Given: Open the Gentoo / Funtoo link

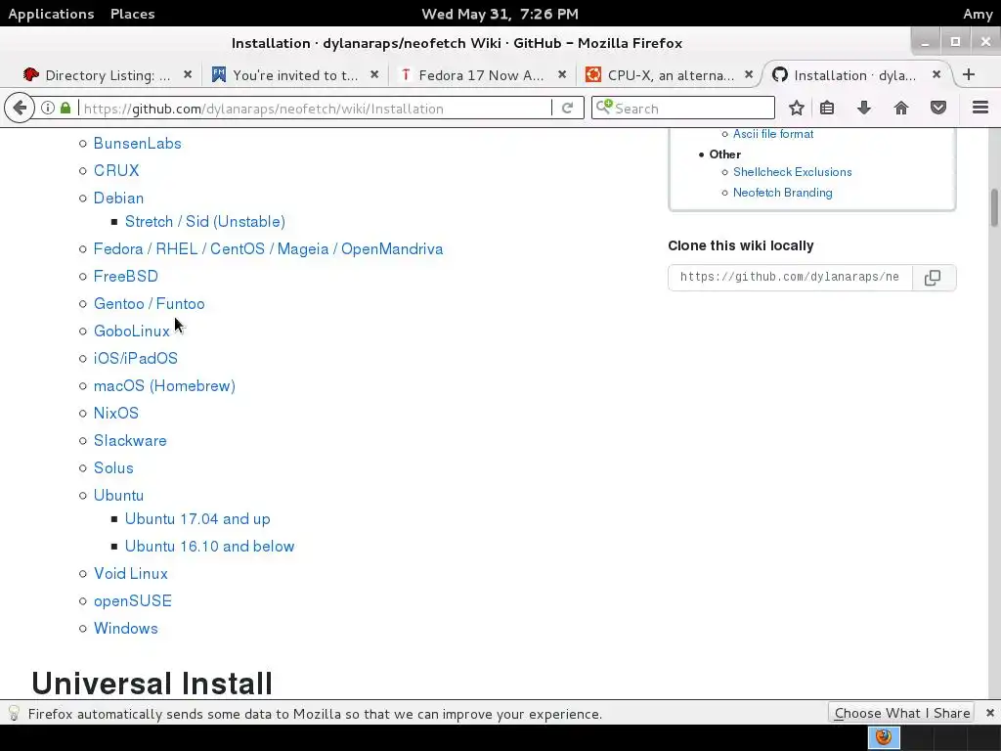Looking at the screenshot, I should tap(150, 303).
